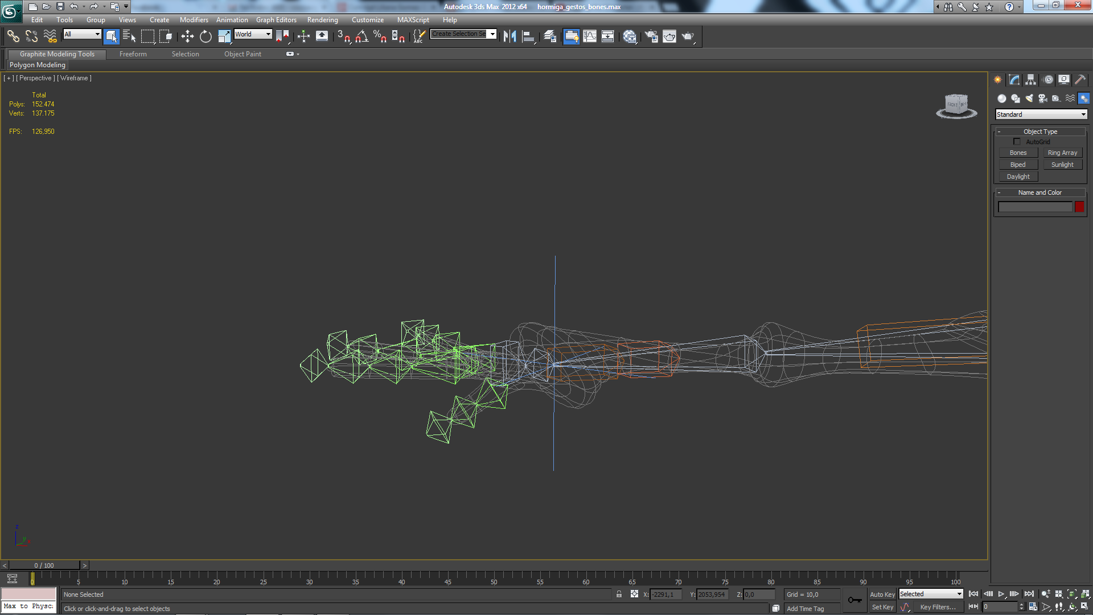The width and height of the screenshot is (1093, 615).
Task: Open the Utilities hammer panel
Action: (x=1080, y=80)
